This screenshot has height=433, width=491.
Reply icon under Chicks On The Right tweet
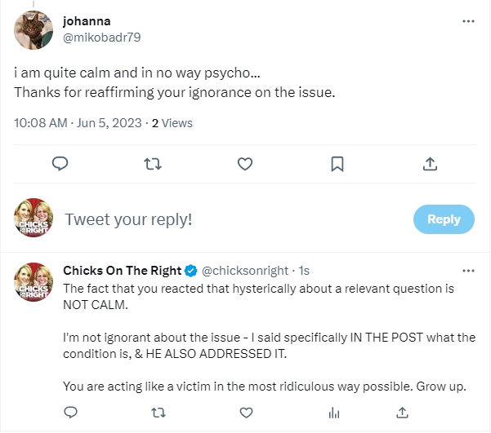(71, 412)
